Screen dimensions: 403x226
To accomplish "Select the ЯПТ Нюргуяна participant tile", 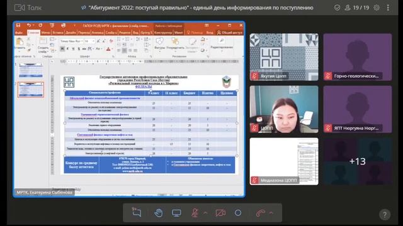I will (358, 109).
